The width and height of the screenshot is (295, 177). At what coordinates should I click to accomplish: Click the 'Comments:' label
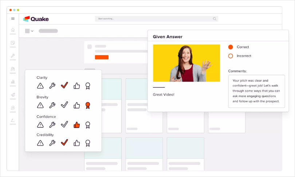(x=237, y=71)
